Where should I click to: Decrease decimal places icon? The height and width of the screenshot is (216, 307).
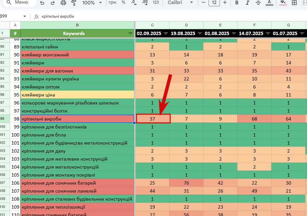point(134,3)
